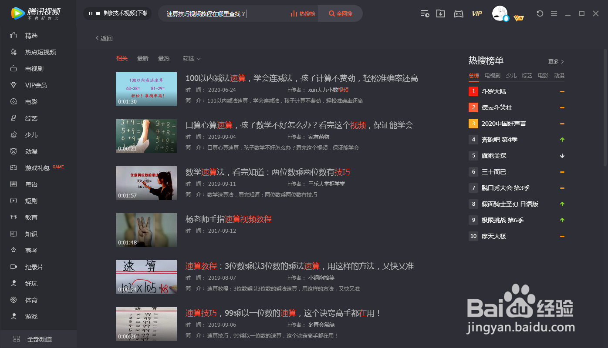Click the VIP icon in the title bar

click(477, 13)
